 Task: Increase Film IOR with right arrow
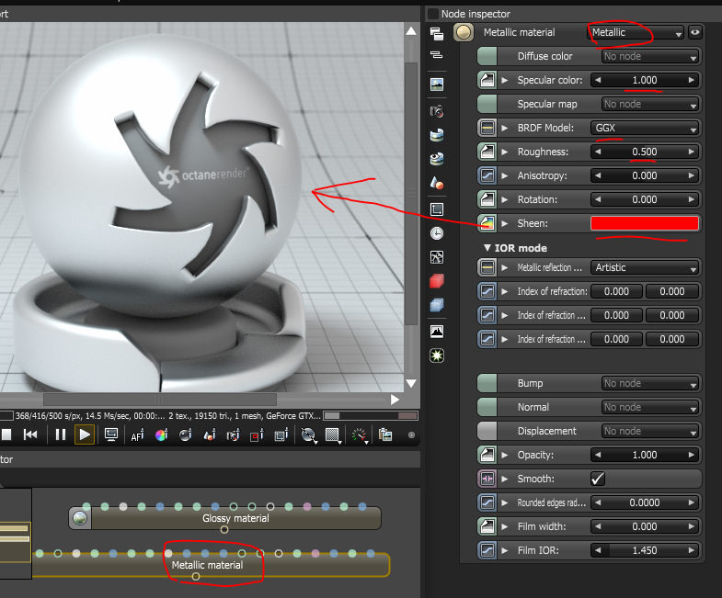pos(692,550)
